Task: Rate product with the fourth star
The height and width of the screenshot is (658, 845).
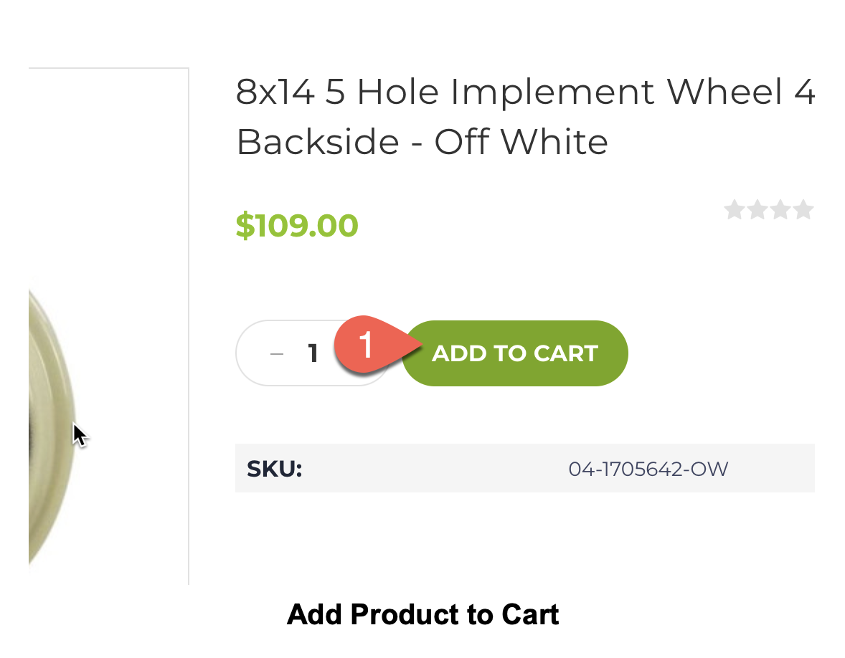Action: coord(803,209)
